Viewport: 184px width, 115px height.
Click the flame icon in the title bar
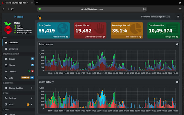[180, 3]
